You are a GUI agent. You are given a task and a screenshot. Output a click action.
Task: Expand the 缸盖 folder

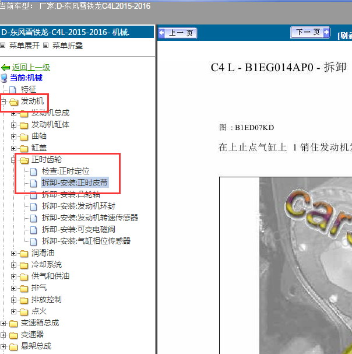[x=13, y=148]
